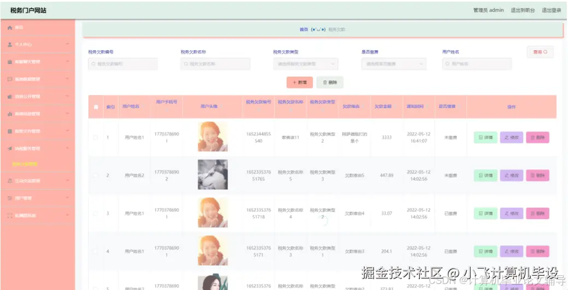Screen dimensions: 568x290
Task: Sort the table by 用户姓名 column arrows
Action: click(x=143, y=107)
